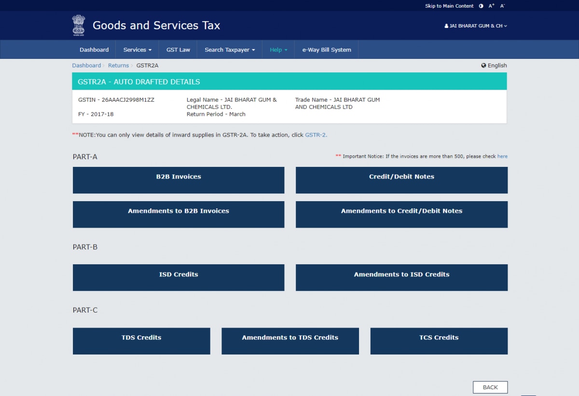The height and width of the screenshot is (396, 579).
Task: Click the globe English language icon
Action: click(x=483, y=66)
